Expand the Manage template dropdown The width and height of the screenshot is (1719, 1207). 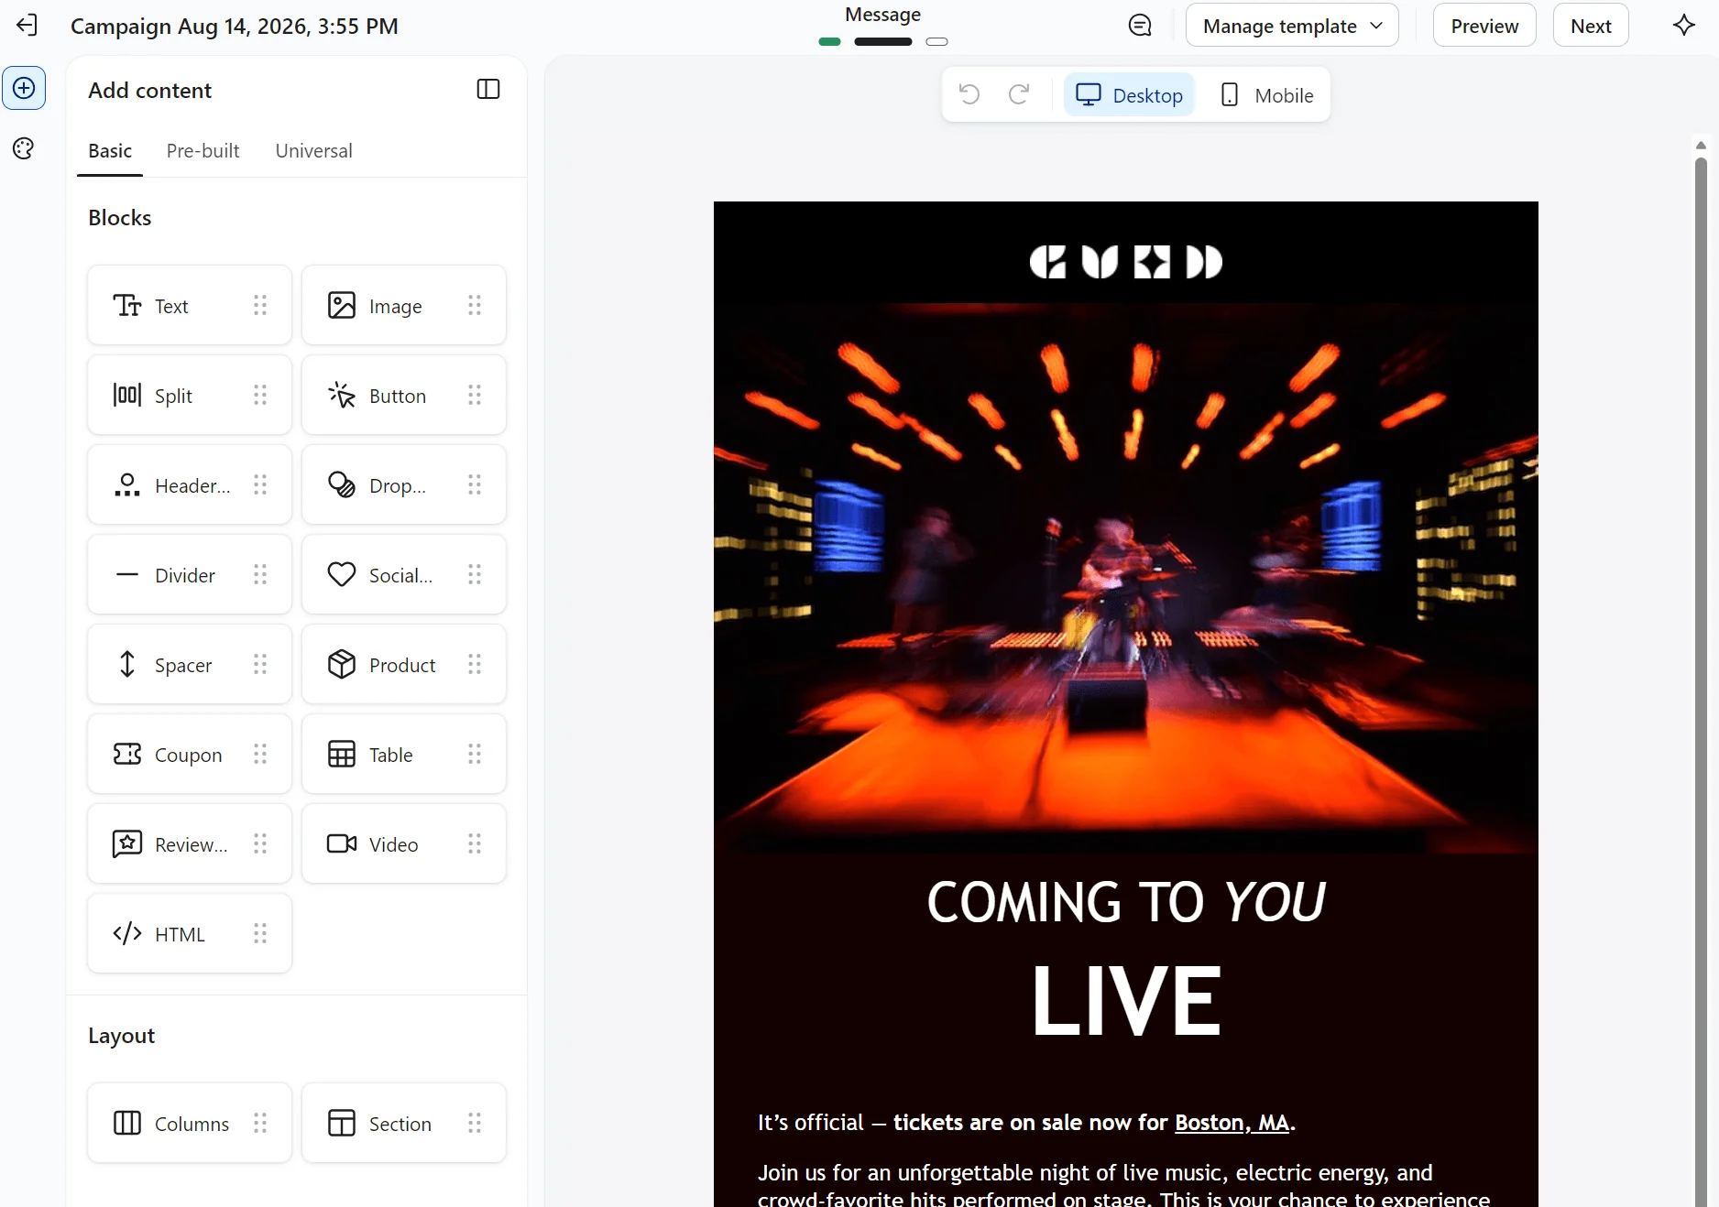click(x=1292, y=26)
